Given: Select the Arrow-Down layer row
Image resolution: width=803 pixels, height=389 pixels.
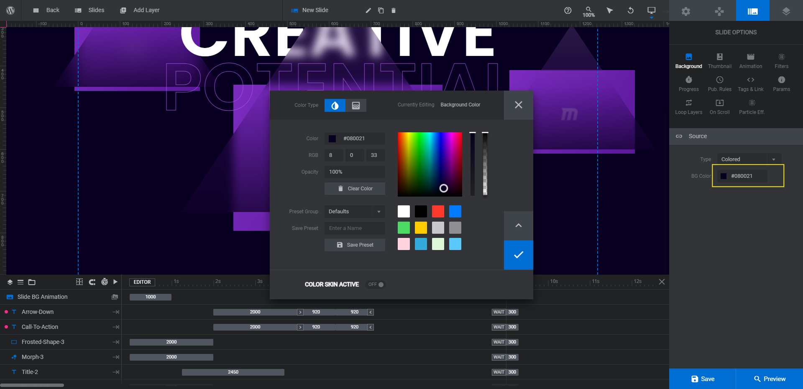Looking at the screenshot, I should tap(61, 312).
